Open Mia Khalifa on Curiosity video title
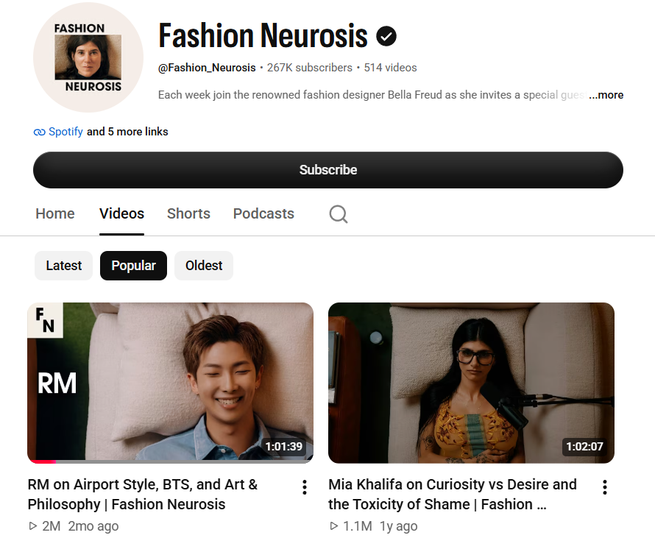Screen dimensions: 655x538 tap(453, 494)
